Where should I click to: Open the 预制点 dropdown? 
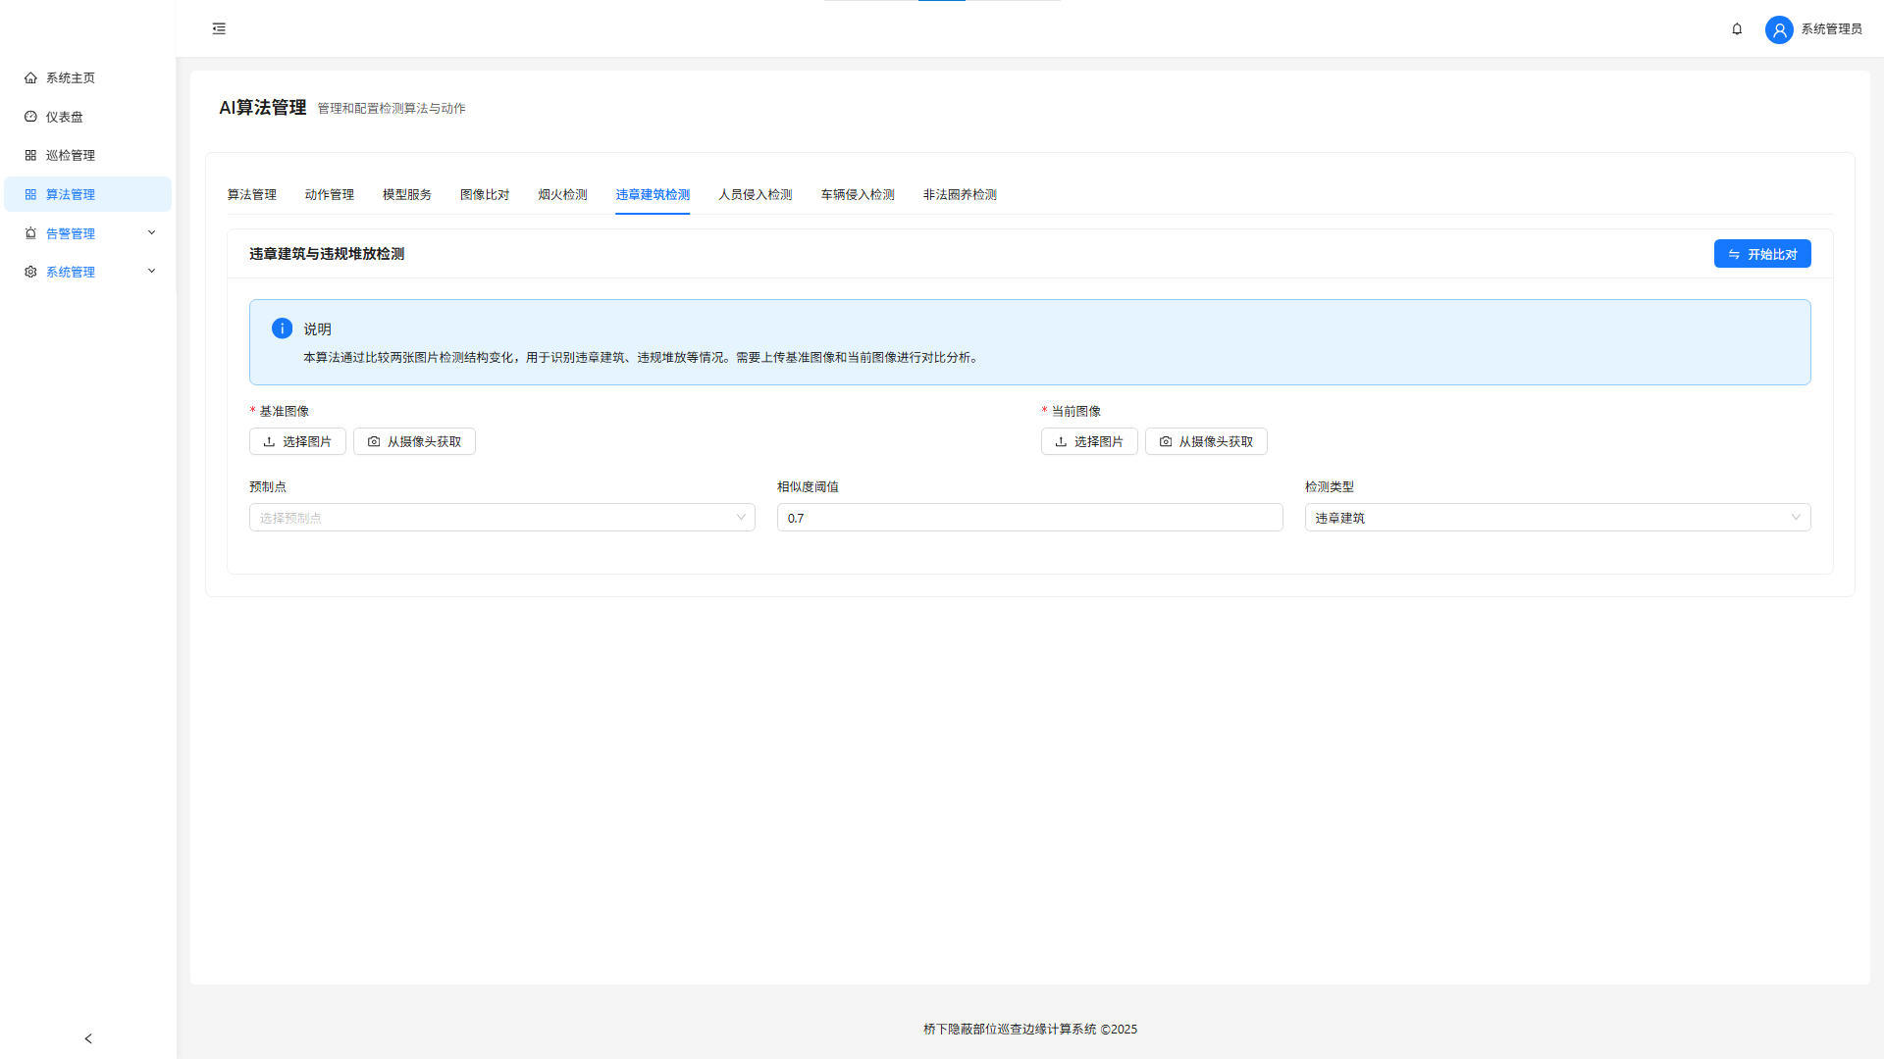point(502,518)
